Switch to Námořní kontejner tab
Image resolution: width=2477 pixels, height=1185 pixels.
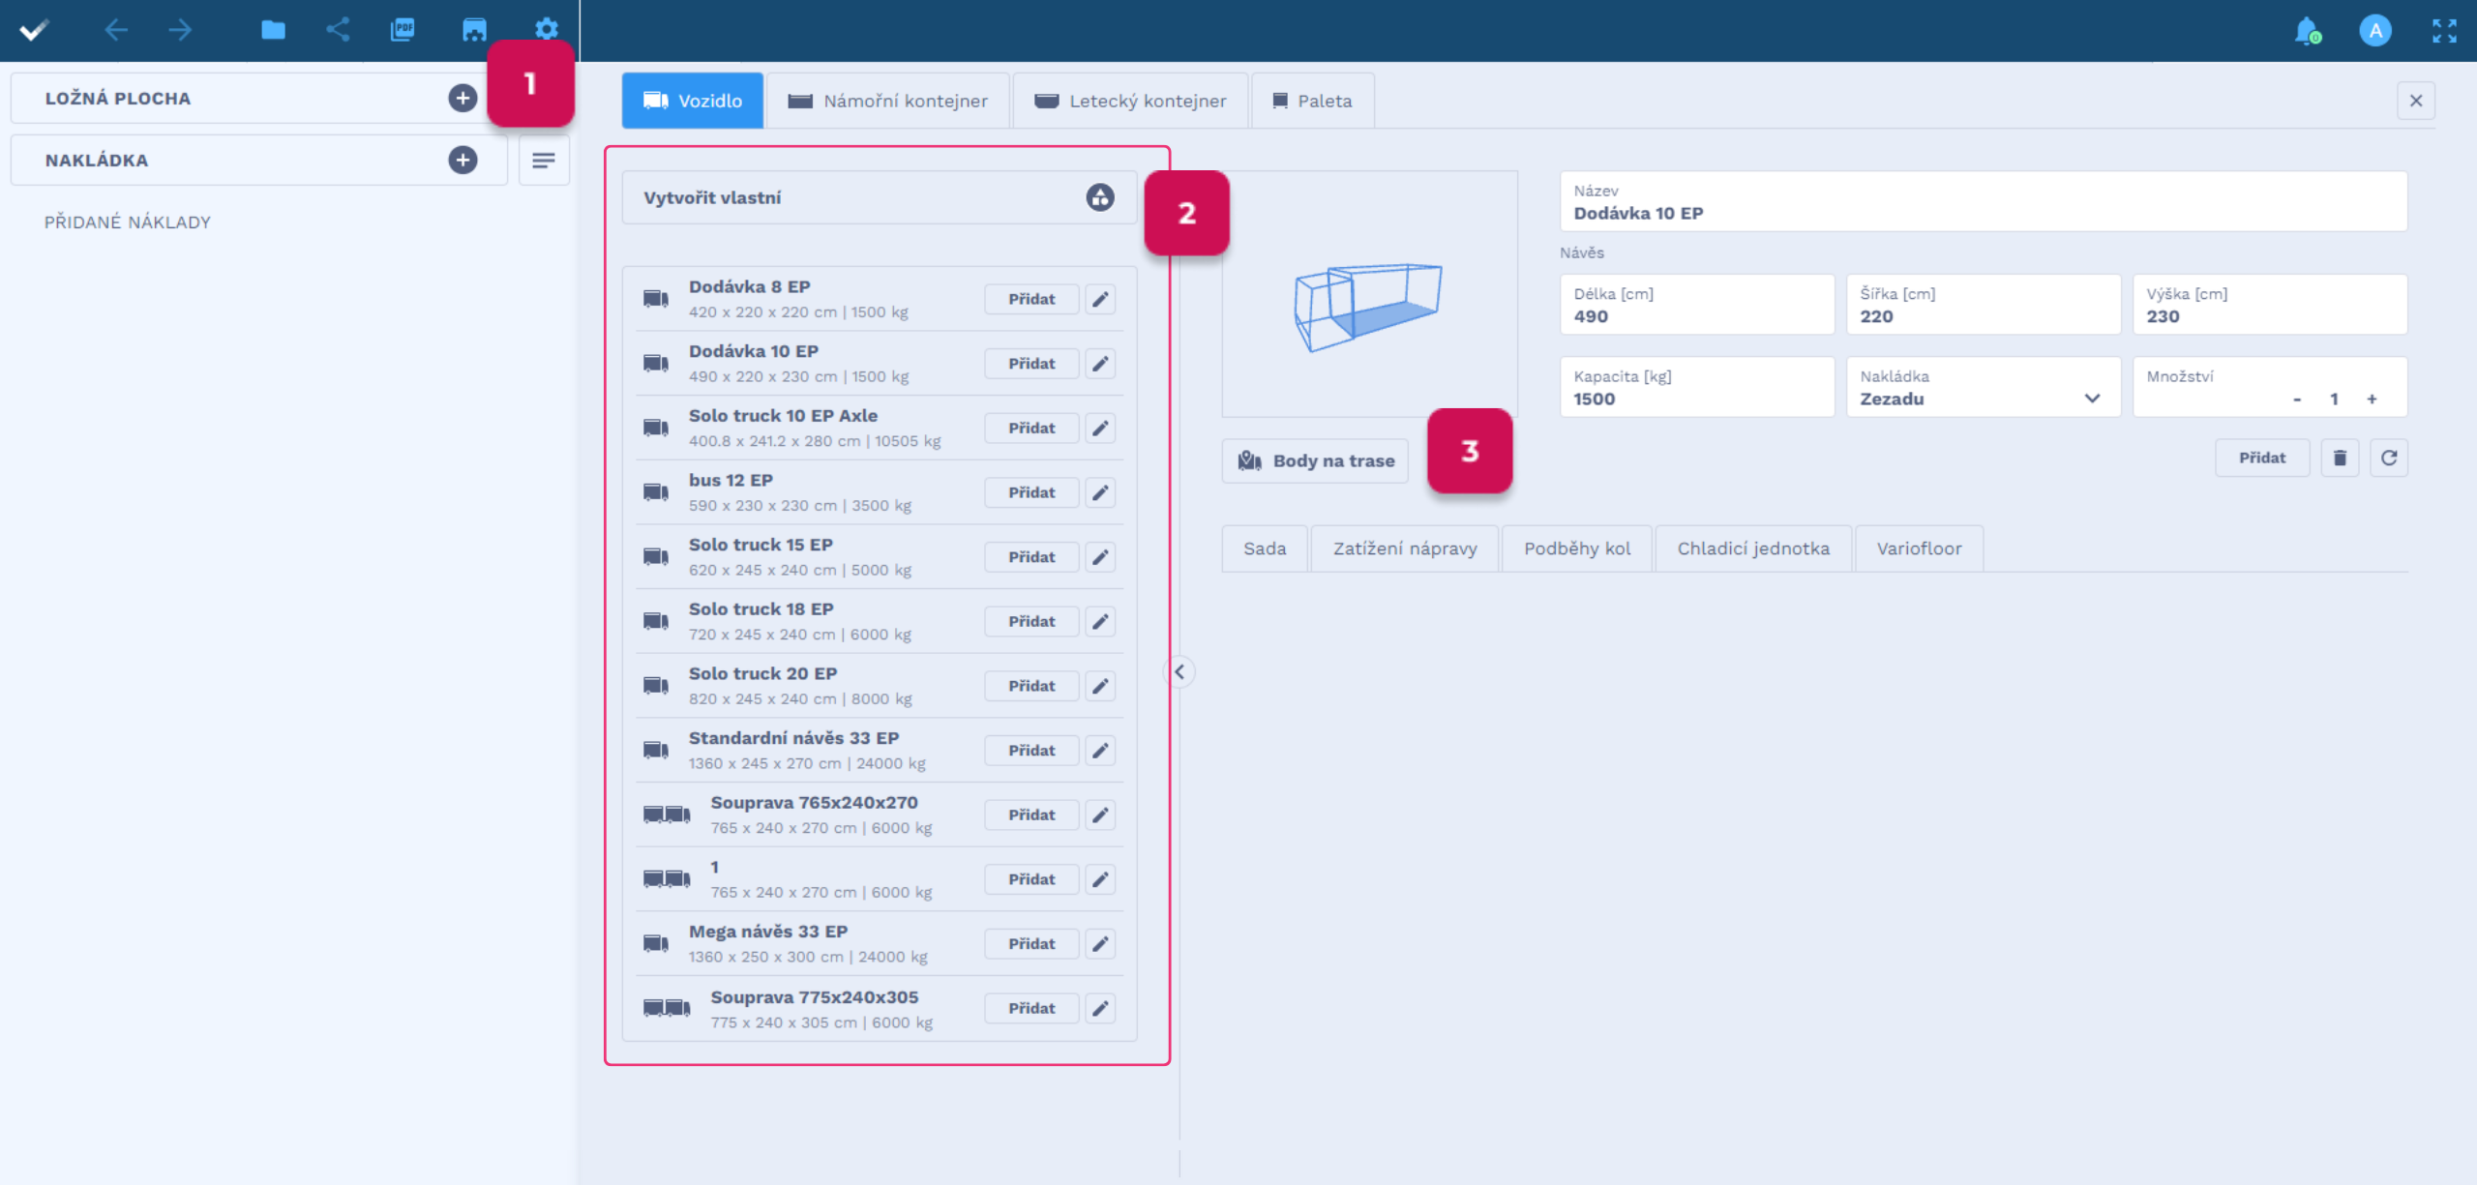[888, 101]
